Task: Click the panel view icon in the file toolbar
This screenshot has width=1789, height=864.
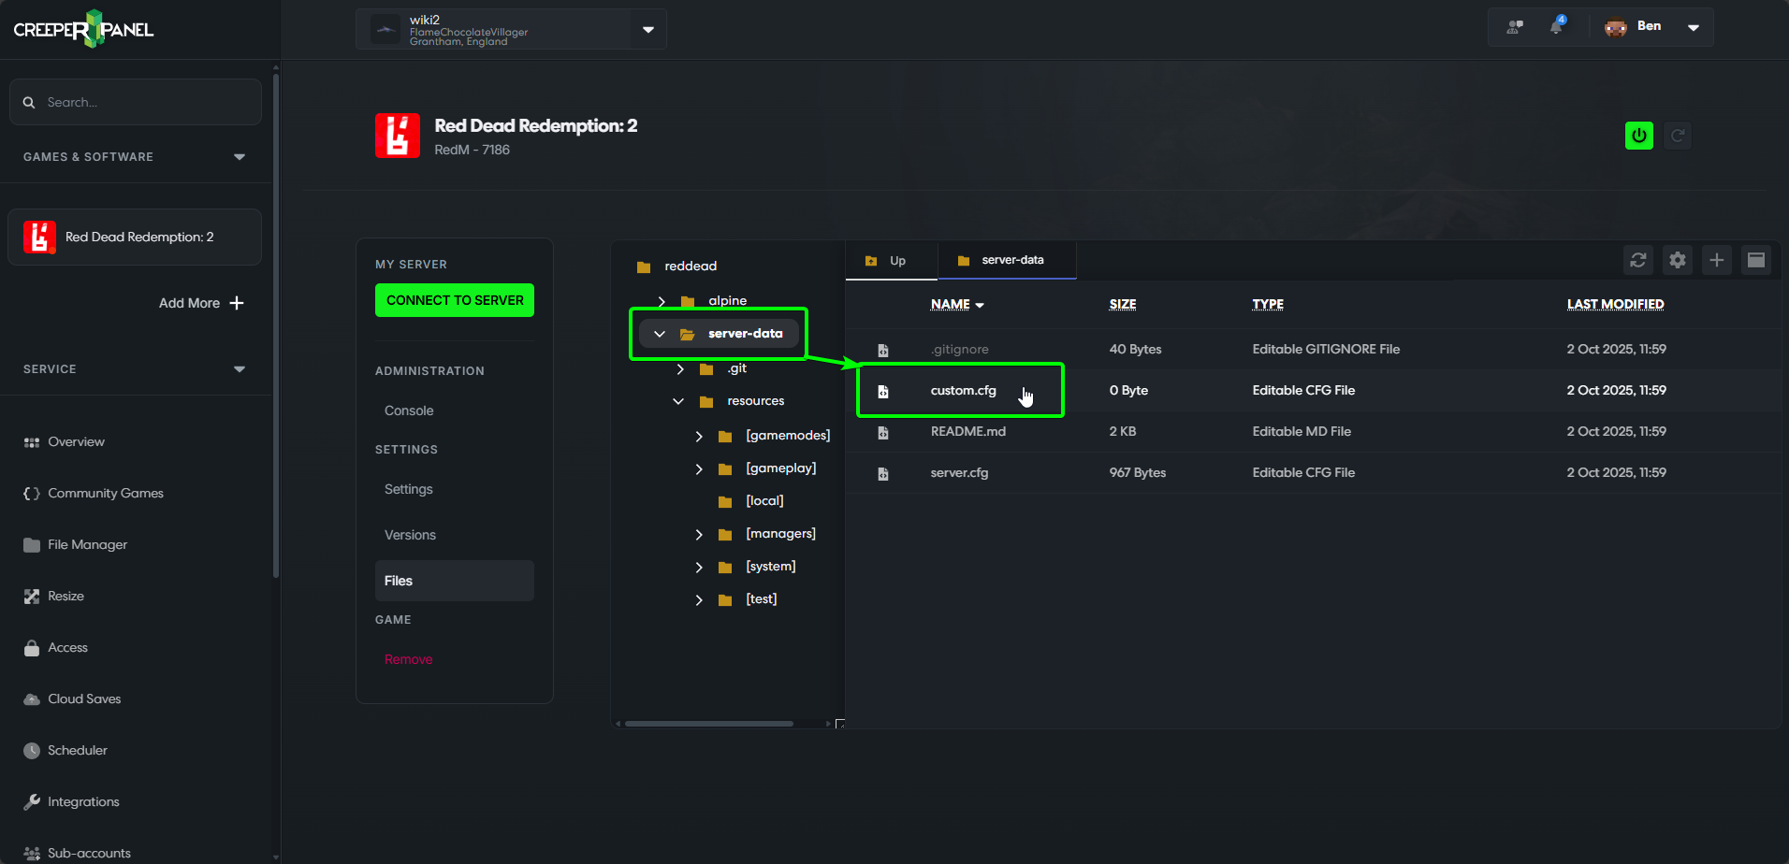Action: pyautogui.click(x=1756, y=260)
